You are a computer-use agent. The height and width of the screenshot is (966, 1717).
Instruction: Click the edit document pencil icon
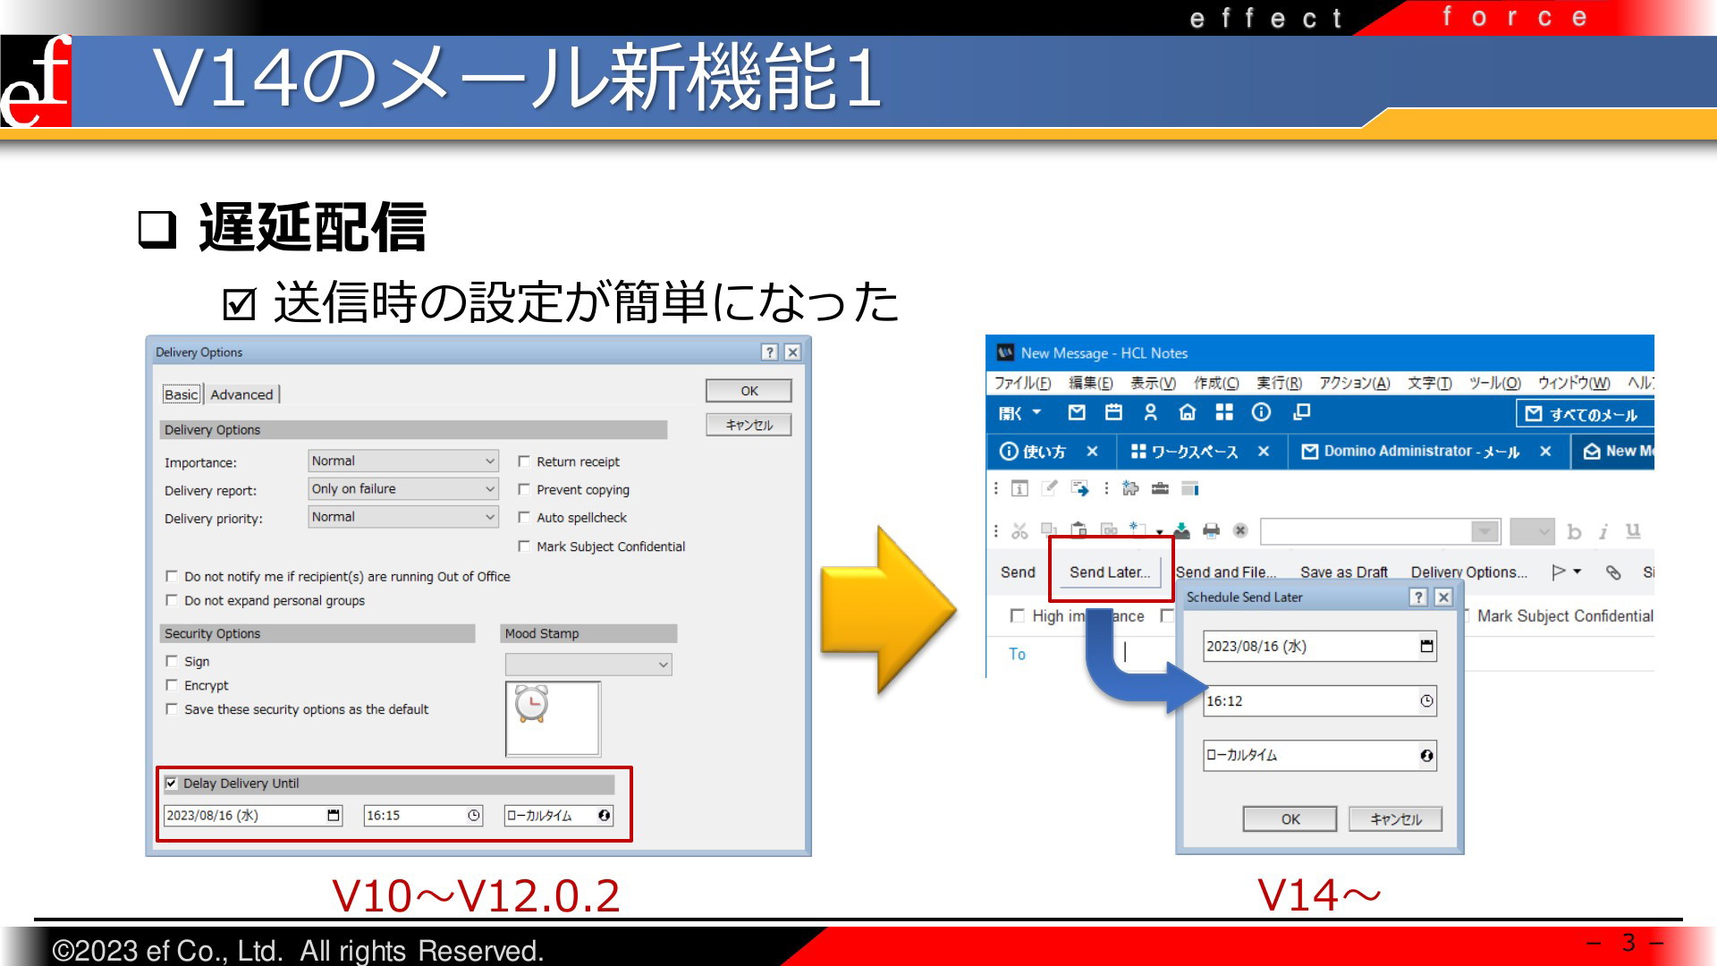tap(1050, 488)
